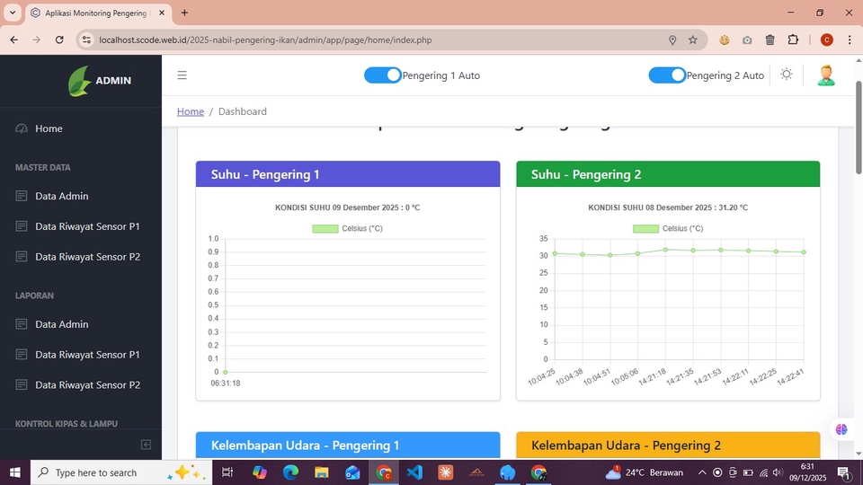Click the sidebar collapse arrow icon

[146, 445]
